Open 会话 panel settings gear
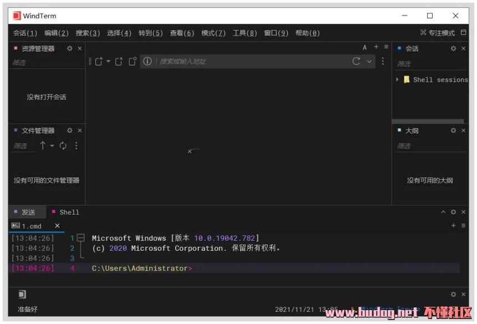 453,48
